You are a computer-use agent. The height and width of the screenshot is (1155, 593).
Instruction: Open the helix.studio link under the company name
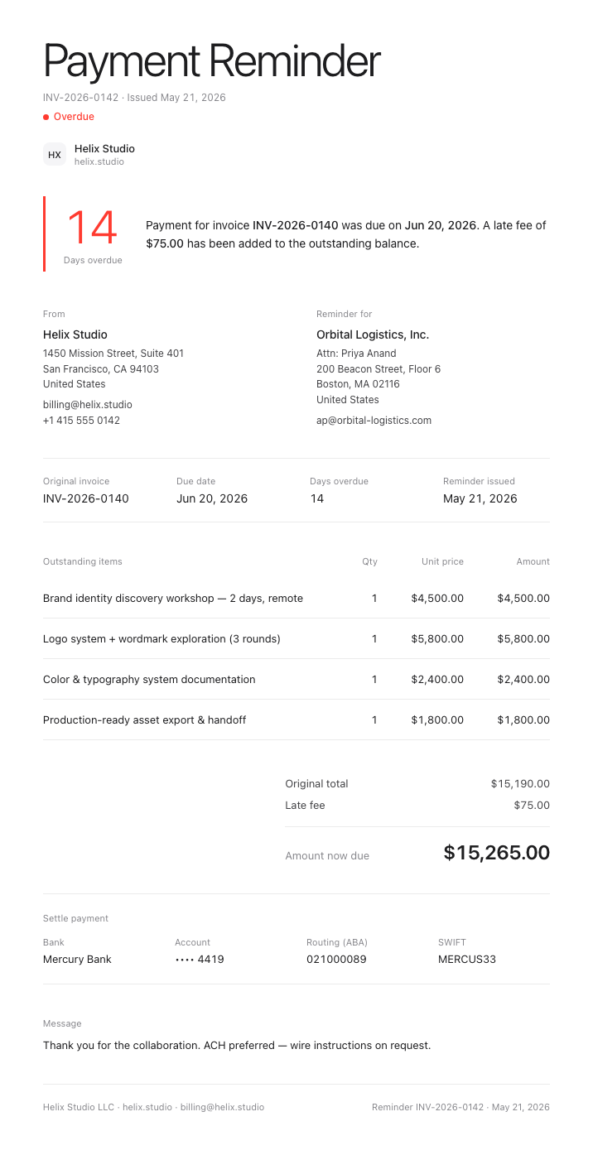click(99, 162)
